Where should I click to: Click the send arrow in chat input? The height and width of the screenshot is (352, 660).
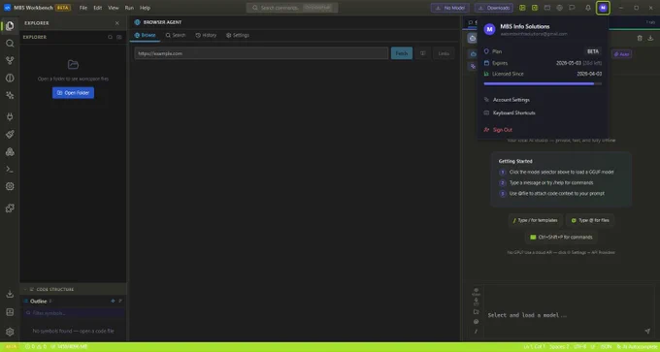coord(647,331)
